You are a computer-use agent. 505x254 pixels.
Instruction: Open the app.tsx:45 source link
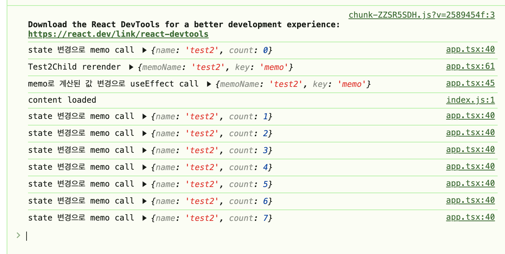point(470,83)
